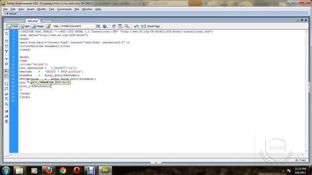Toggle the Line Numbers icon
The height and width of the screenshot is (175, 312).
6,71
